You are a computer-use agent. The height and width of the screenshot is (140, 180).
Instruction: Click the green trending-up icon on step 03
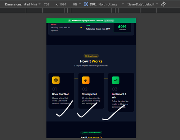116,80
